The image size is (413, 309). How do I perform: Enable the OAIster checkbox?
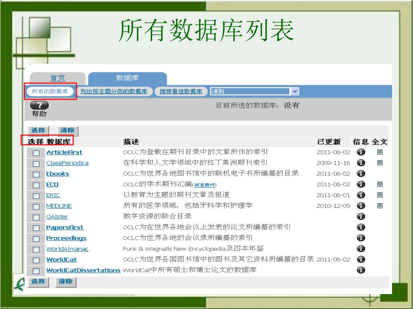coord(36,217)
